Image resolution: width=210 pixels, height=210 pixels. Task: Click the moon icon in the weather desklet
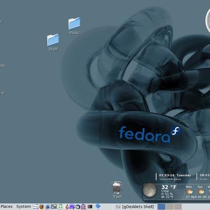coord(150,190)
